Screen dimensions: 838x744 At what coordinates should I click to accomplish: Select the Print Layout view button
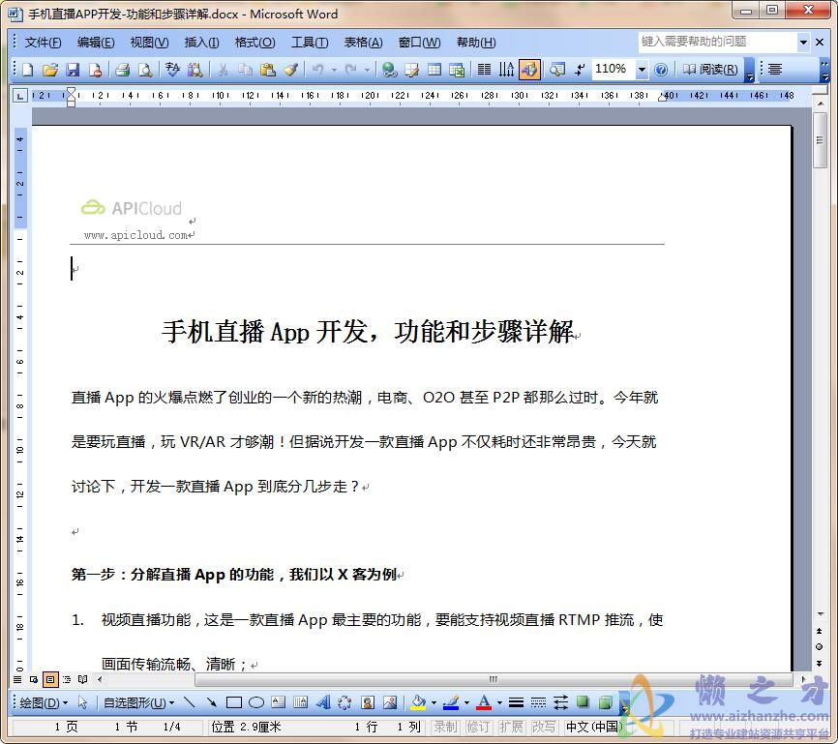click(50, 680)
